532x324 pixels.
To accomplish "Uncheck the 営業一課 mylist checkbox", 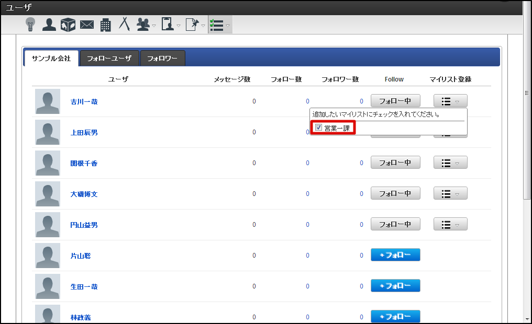I will (318, 128).
